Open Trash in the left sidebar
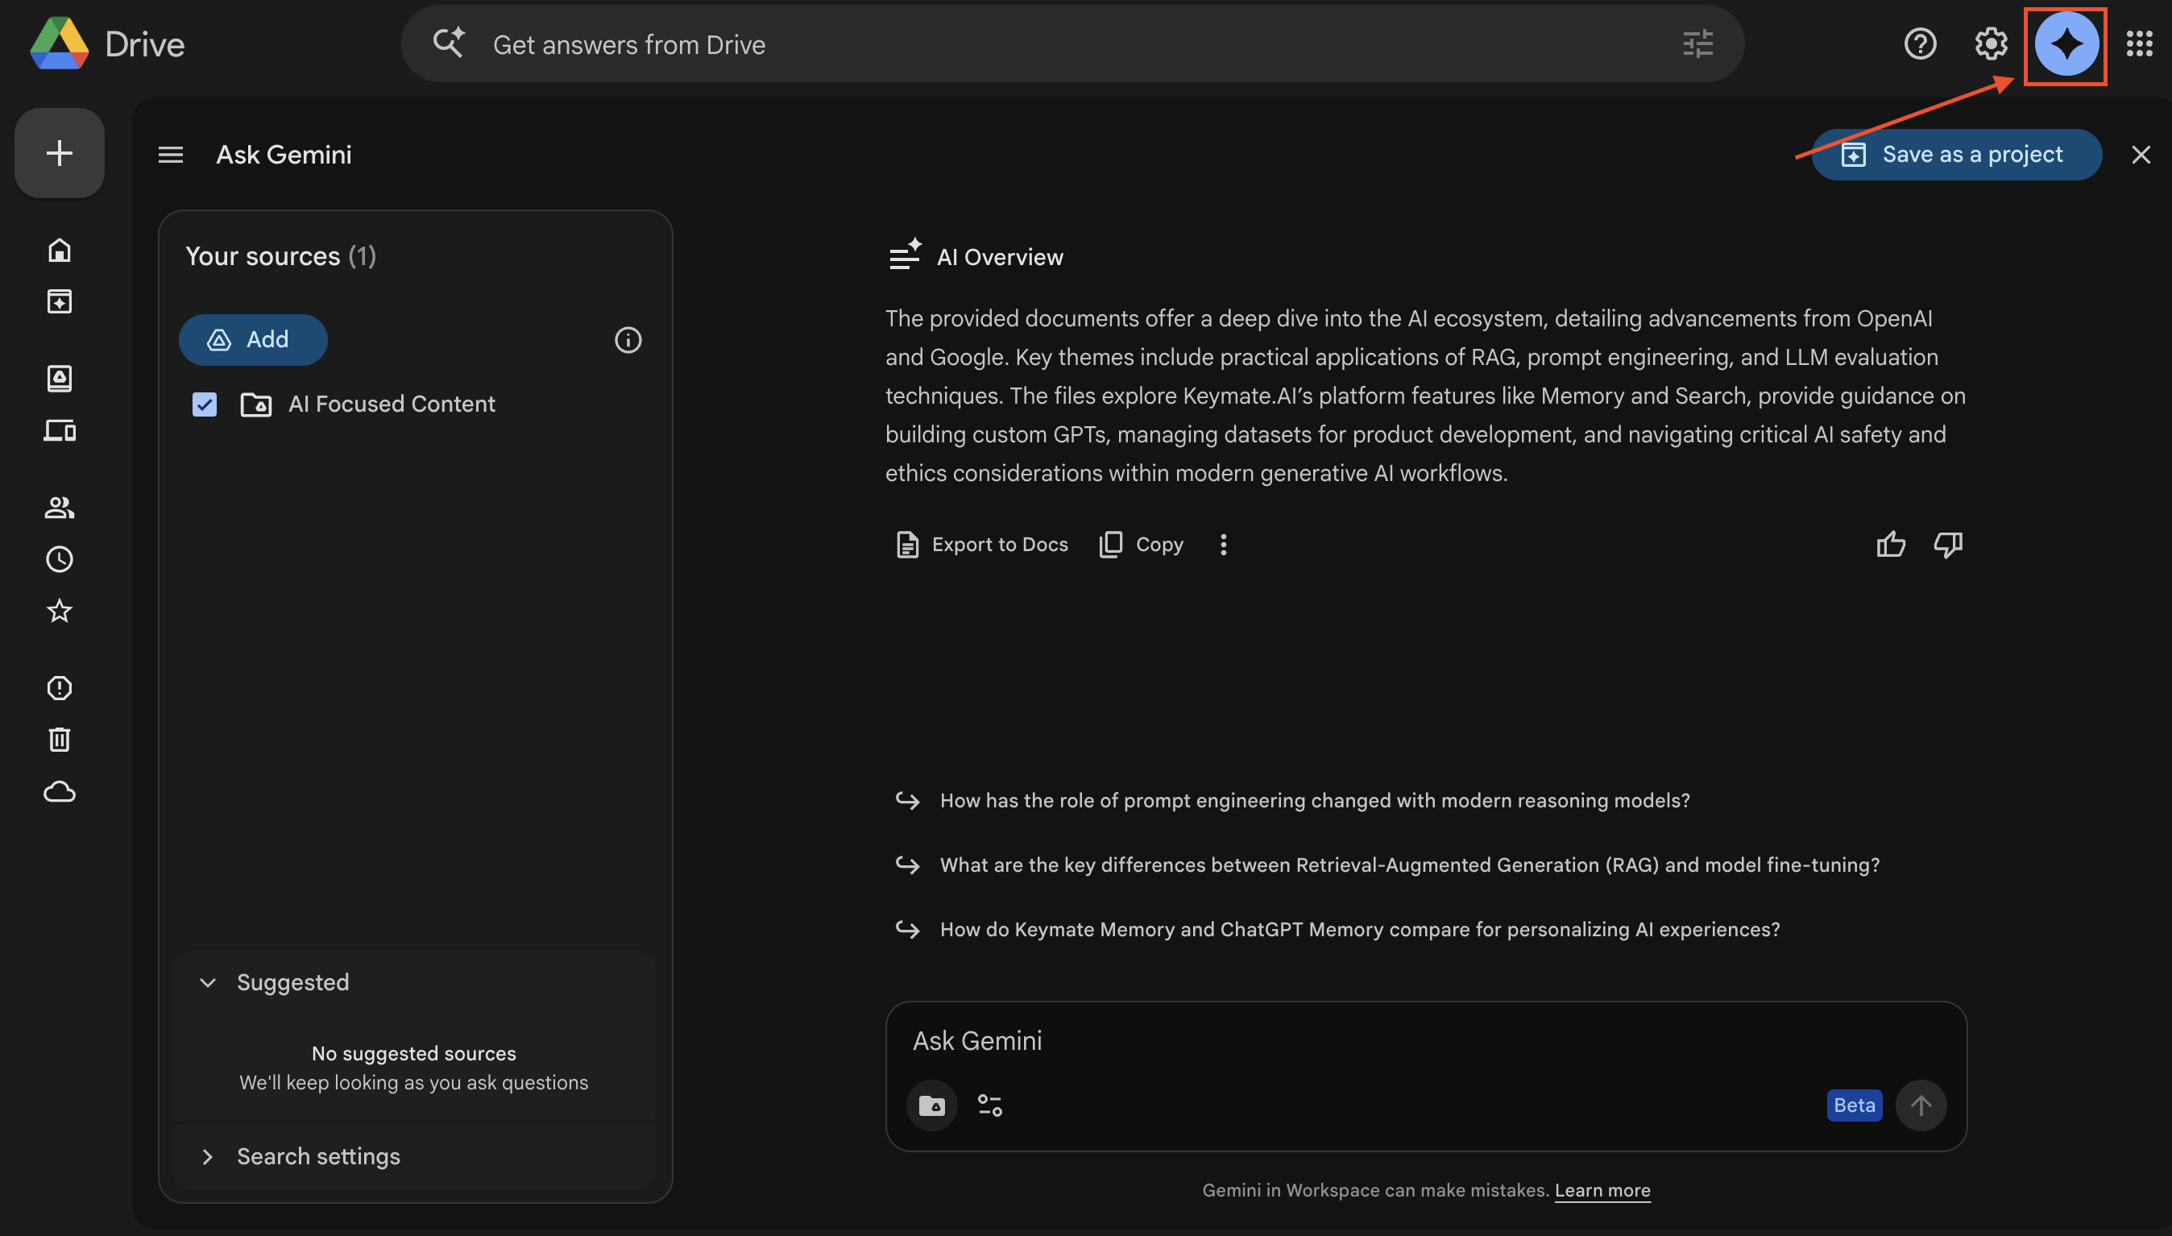Viewport: 2172px width, 1236px height. (60, 740)
